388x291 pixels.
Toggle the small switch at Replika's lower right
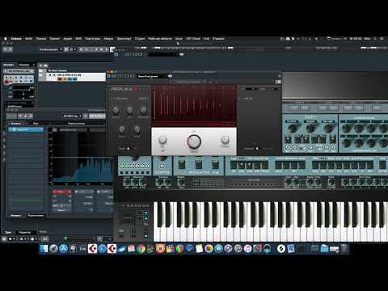[x=257, y=149]
